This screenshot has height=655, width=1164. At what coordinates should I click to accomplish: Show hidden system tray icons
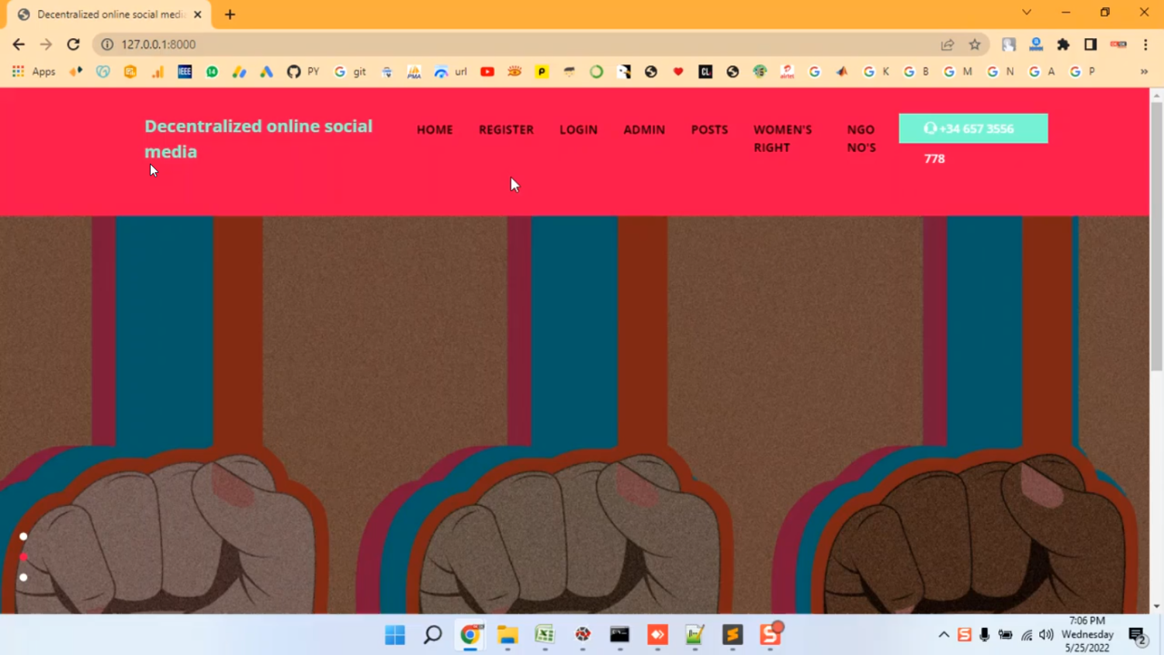point(944,635)
